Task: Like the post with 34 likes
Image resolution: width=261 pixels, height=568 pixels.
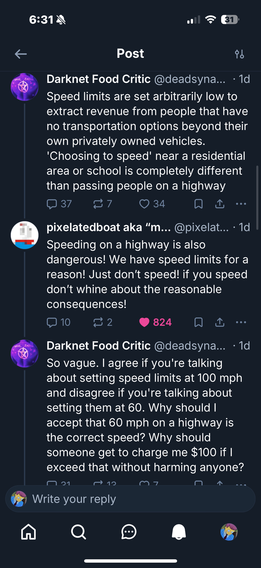Action: 144,204
